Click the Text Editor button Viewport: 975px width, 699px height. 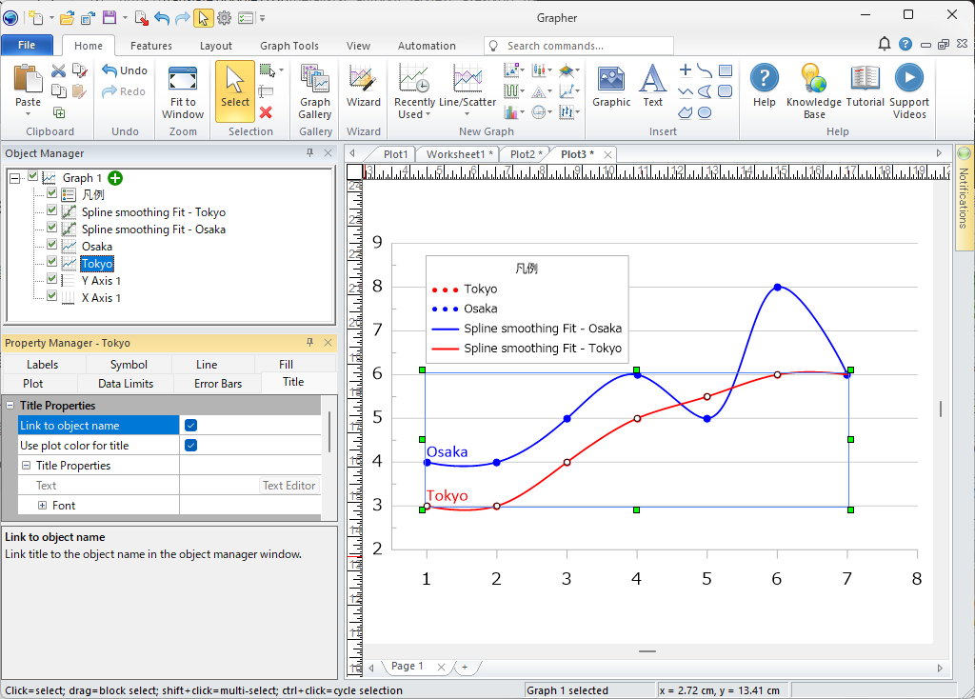click(289, 486)
